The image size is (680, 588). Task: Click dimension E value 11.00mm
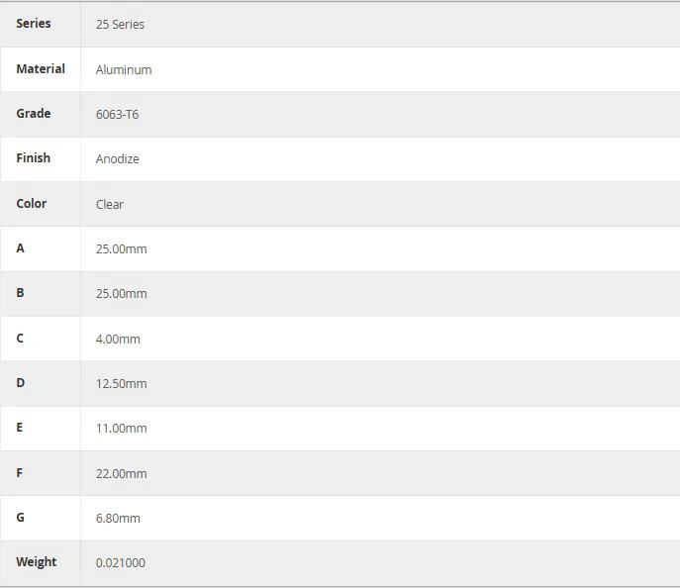coord(122,429)
